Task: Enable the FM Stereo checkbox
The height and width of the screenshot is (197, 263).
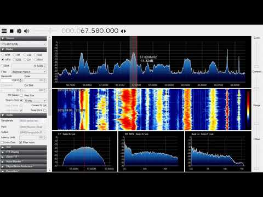Action: click(21, 95)
